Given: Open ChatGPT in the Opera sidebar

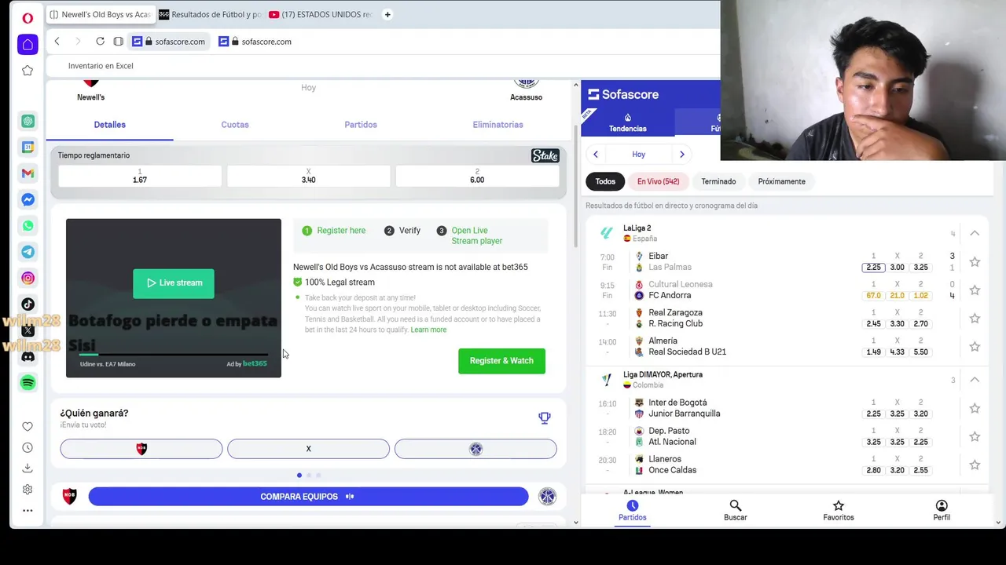Looking at the screenshot, I should pos(28,121).
